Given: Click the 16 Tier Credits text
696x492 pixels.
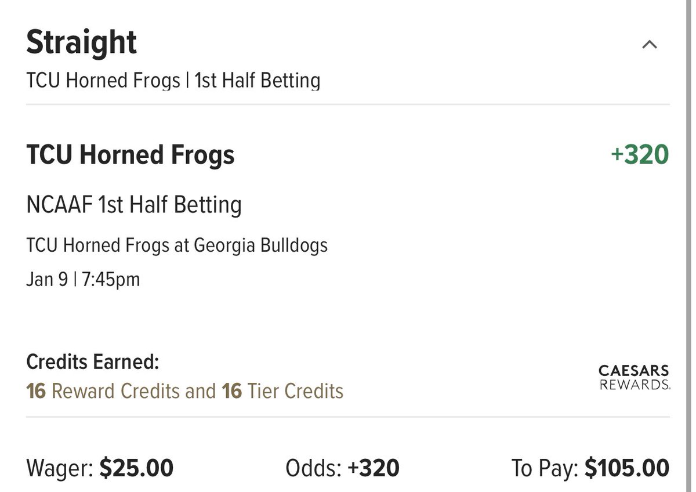Looking at the screenshot, I should [x=282, y=391].
